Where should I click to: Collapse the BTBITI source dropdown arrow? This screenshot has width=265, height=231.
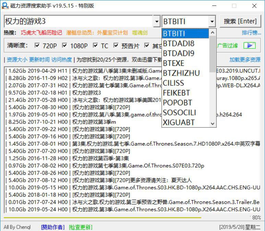[212, 21]
